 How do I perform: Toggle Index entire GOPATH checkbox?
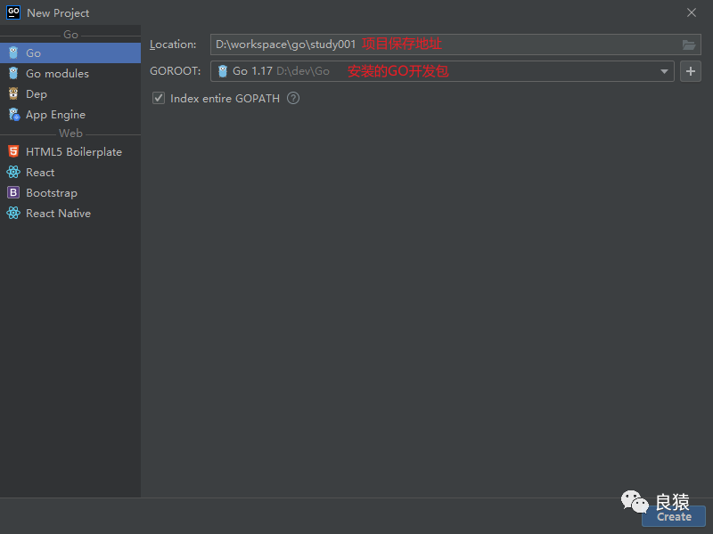point(159,98)
